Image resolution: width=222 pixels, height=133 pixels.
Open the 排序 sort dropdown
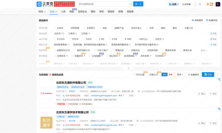click(x=180, y=75)
